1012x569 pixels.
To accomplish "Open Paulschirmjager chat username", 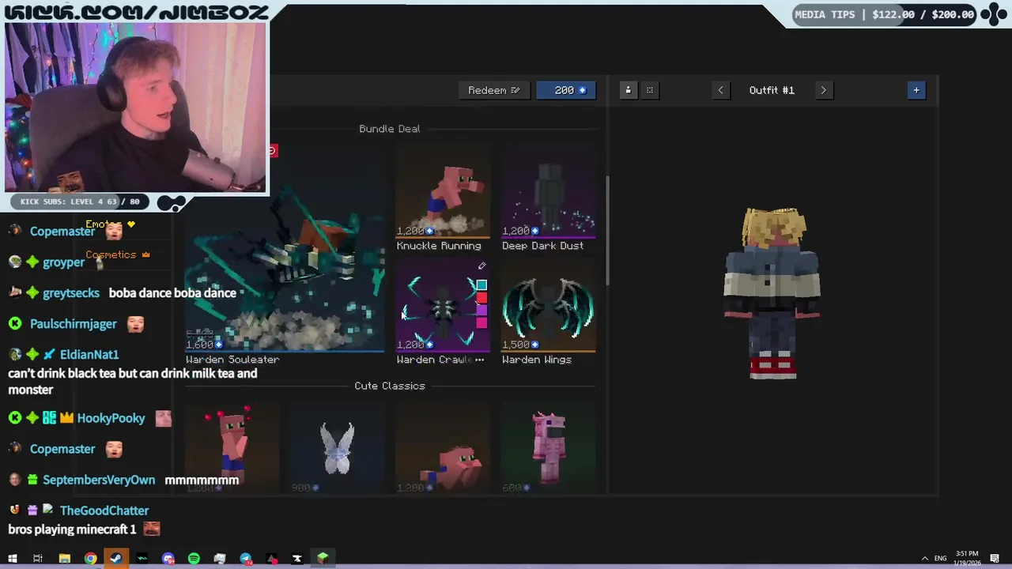I will coord(73,324).
